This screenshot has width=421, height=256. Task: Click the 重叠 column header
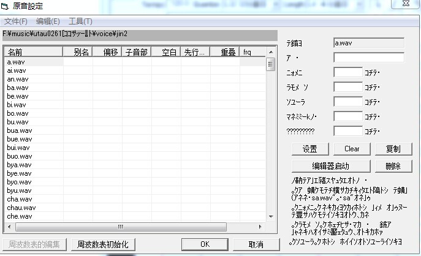(225, 52)
